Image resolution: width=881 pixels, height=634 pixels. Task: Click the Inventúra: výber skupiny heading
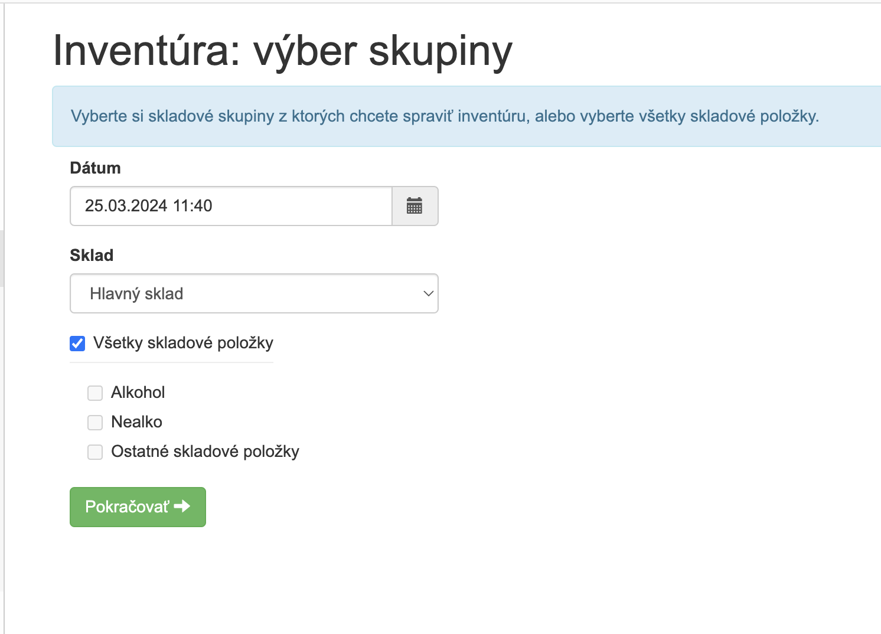282,51
